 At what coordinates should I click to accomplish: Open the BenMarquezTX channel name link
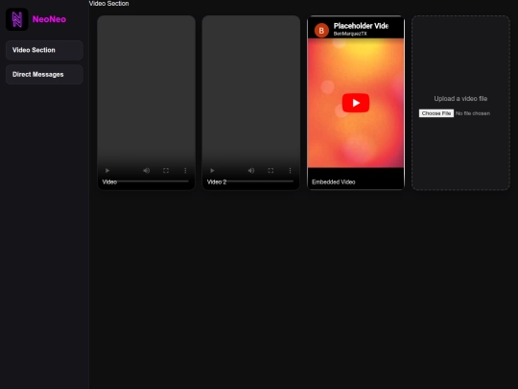click(x=350, y=34)
